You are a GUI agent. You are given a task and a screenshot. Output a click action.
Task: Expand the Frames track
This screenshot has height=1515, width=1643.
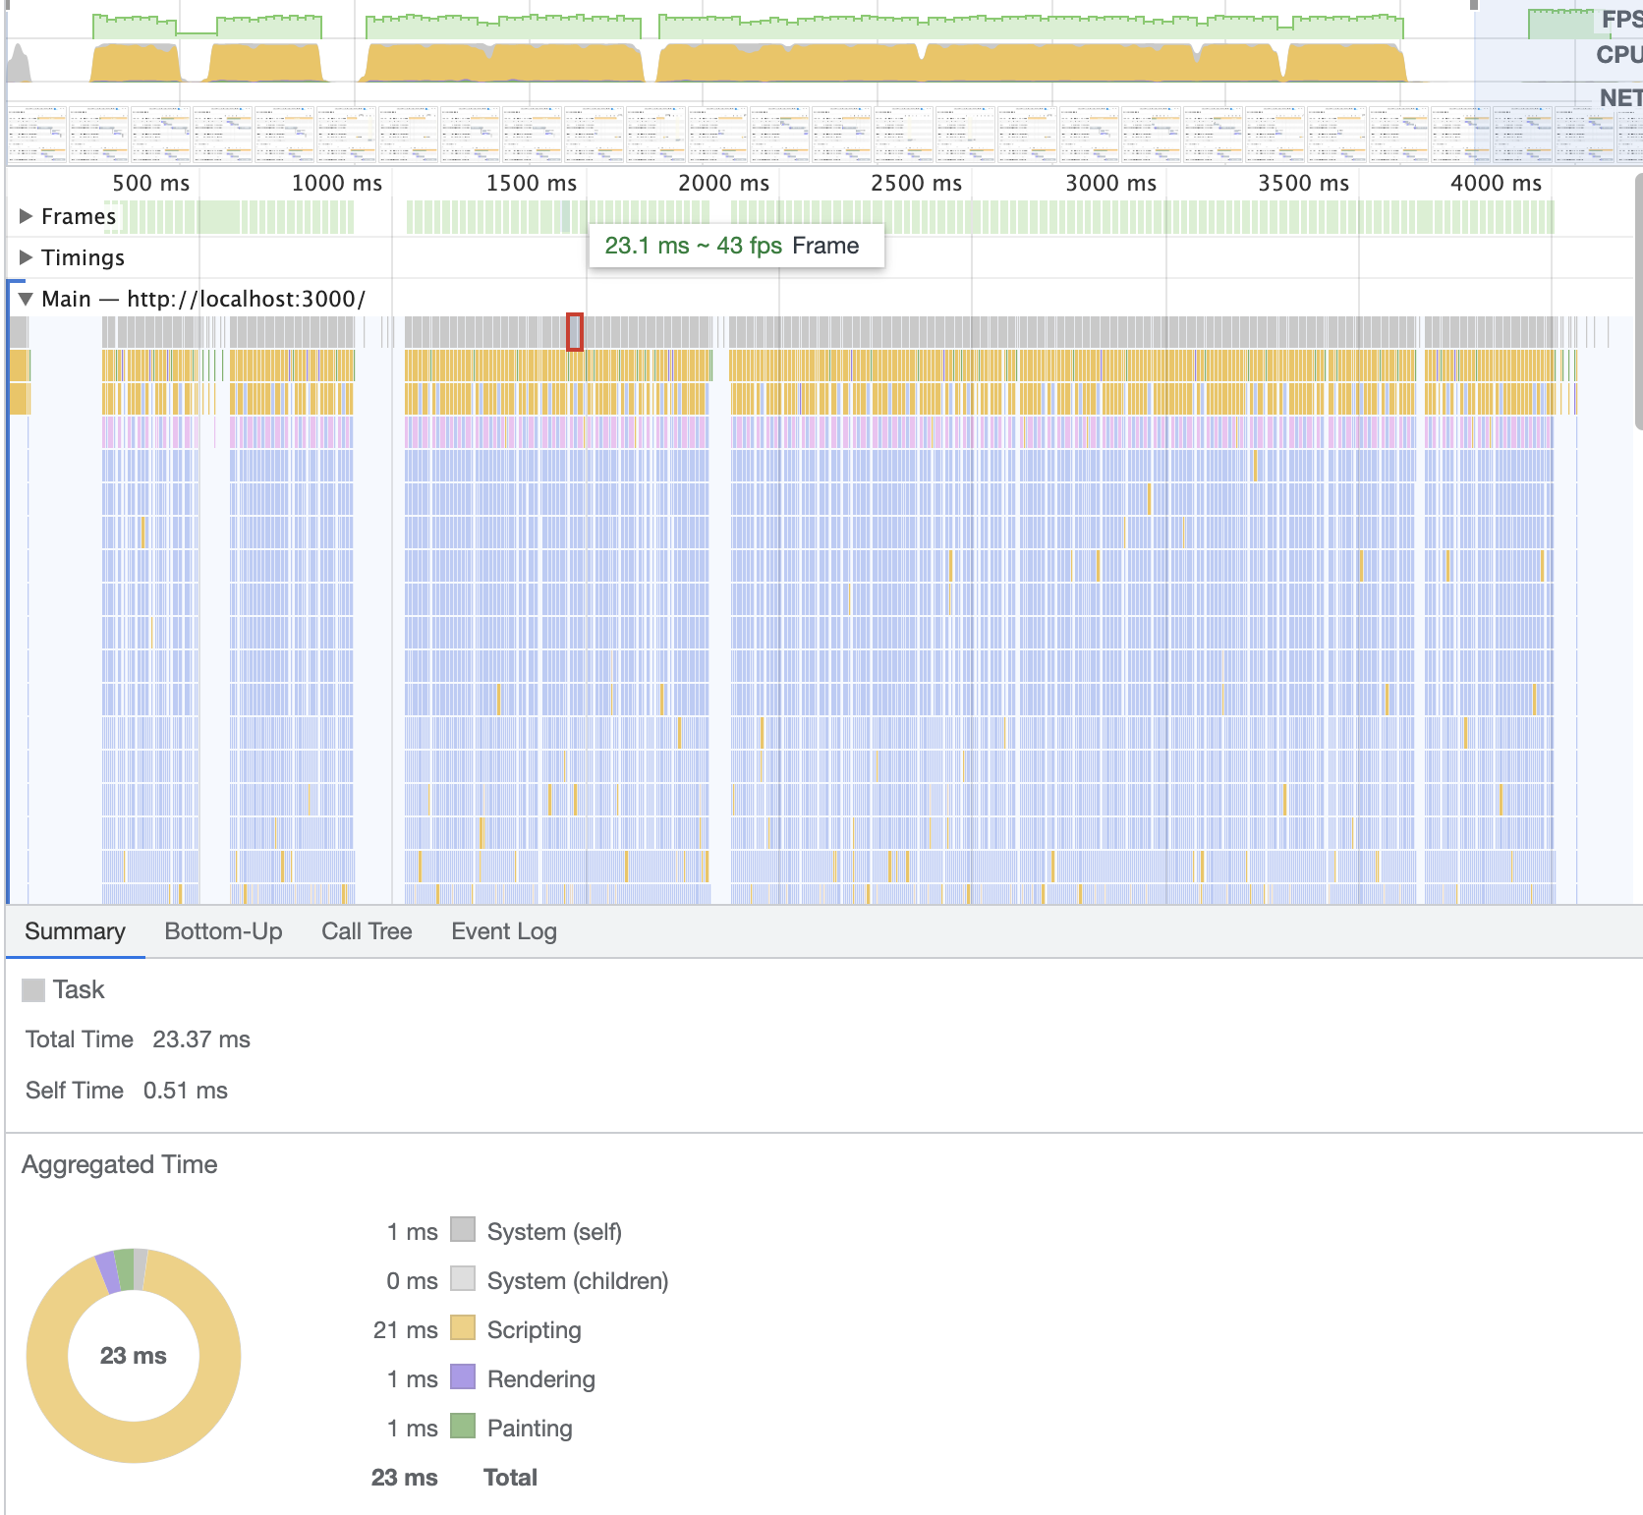[27, 216]
